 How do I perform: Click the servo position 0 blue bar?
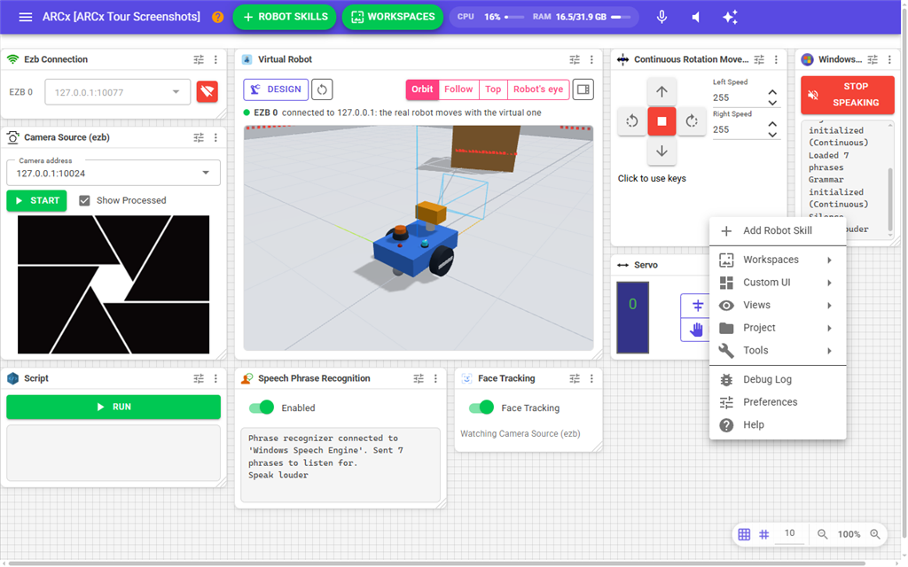(632, 318)
